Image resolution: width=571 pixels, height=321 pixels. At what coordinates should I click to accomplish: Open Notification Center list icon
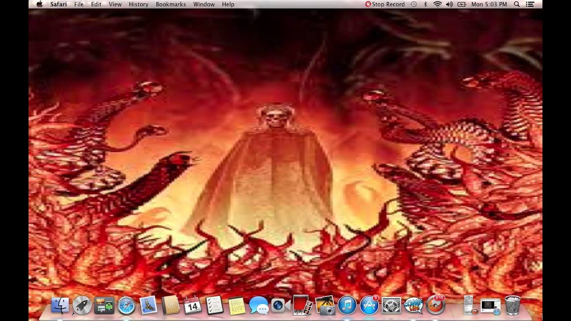(x=530, y=4)
